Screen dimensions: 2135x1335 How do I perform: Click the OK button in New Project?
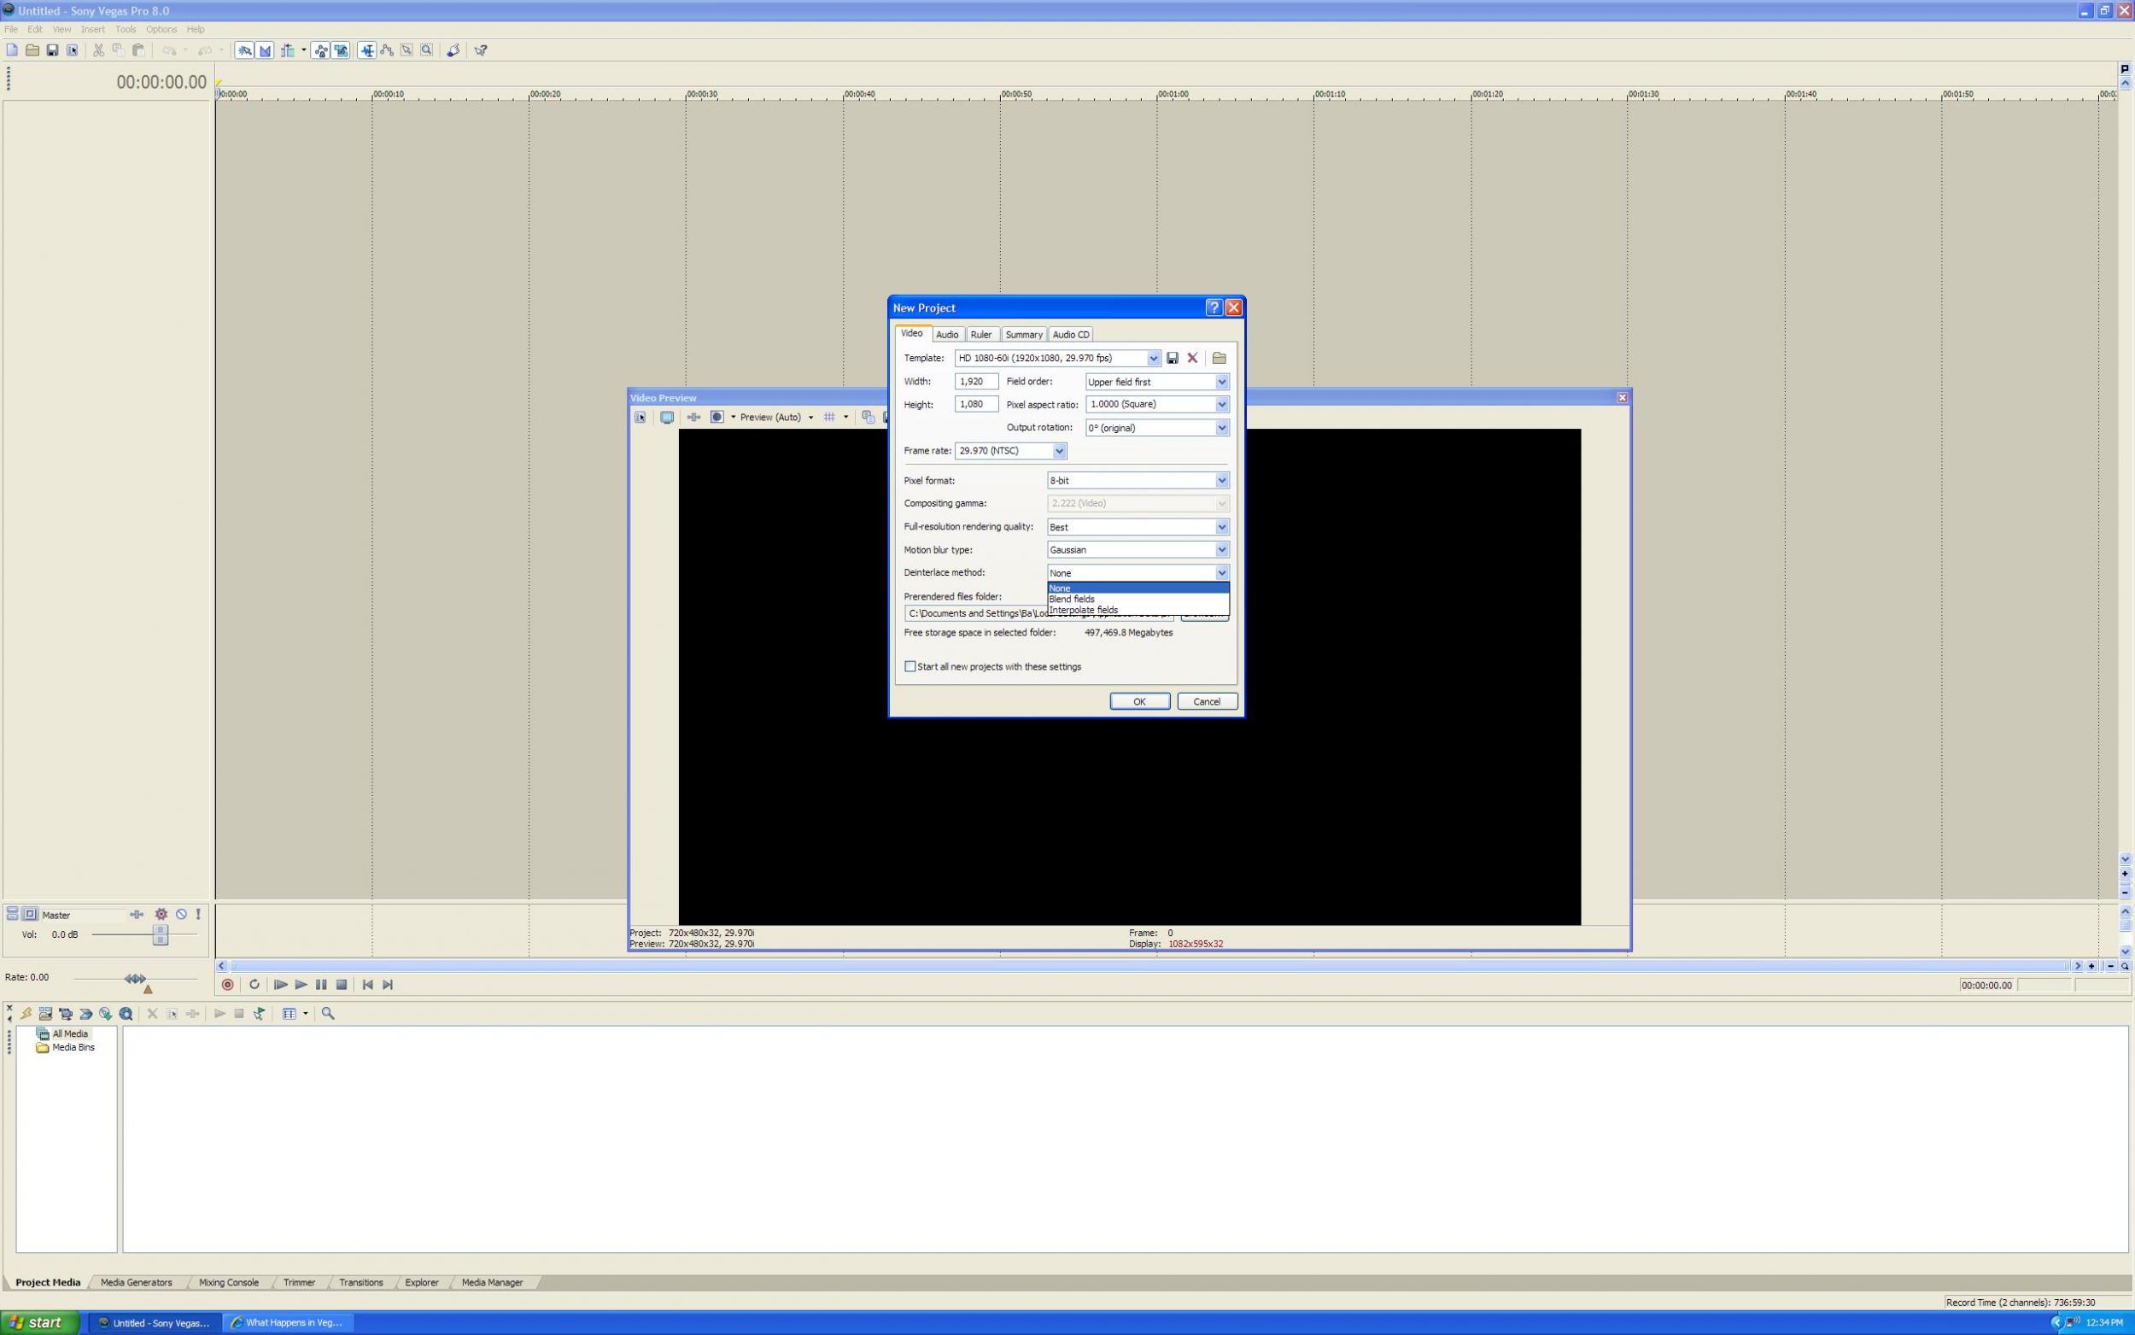pyautogui.click(x=1139, y=701)
